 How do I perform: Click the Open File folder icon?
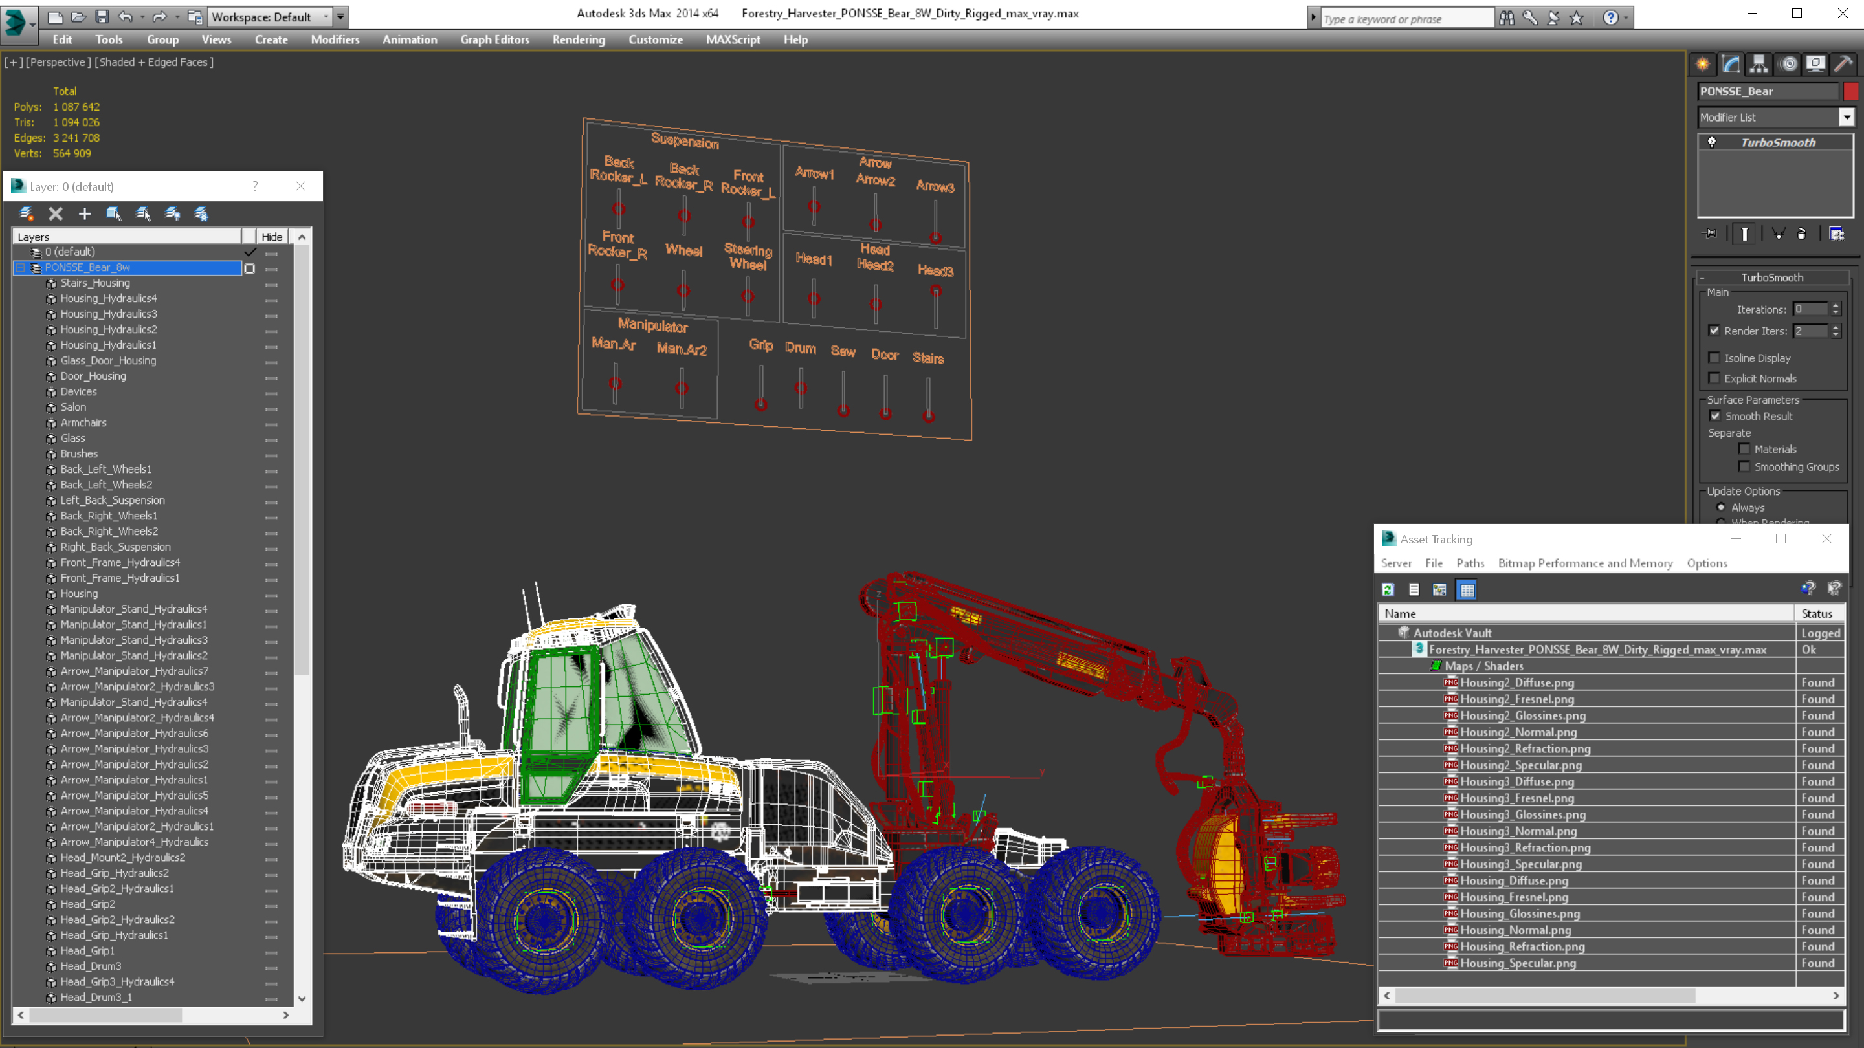pos(79,16)
